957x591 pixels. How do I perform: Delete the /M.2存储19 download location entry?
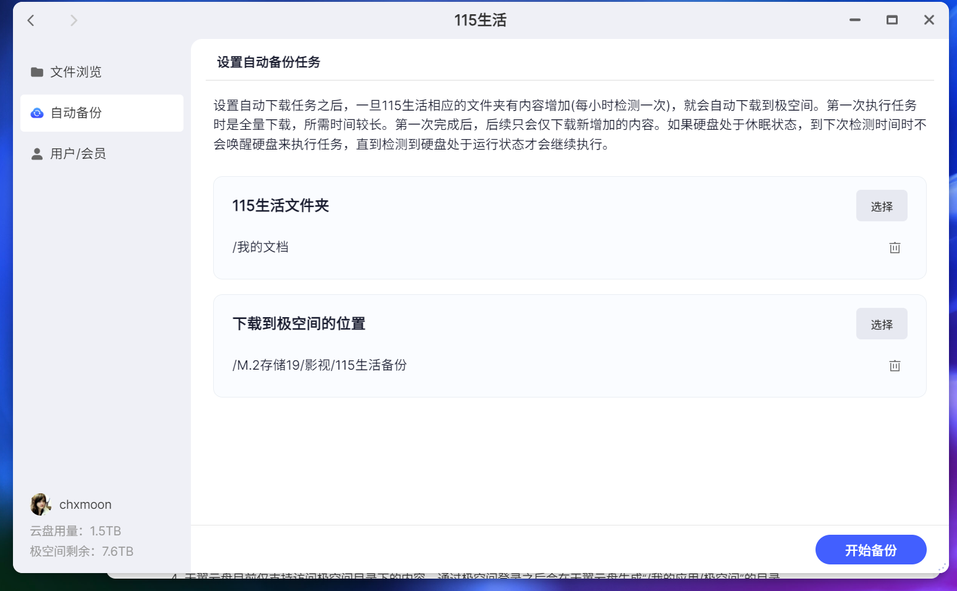895,365
